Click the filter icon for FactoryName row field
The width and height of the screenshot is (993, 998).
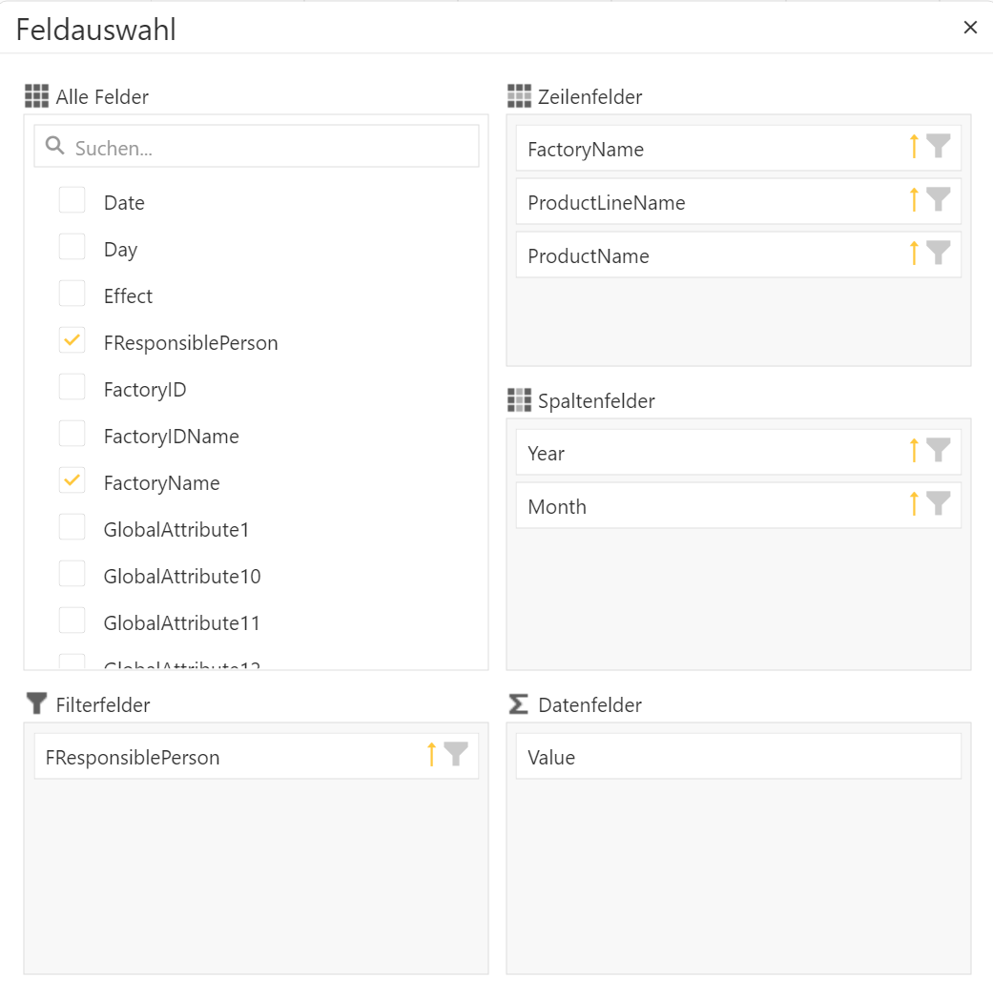[939, 147]
